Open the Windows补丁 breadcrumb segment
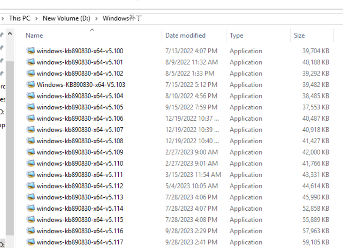343x248 pixels. tap(122, 18)
